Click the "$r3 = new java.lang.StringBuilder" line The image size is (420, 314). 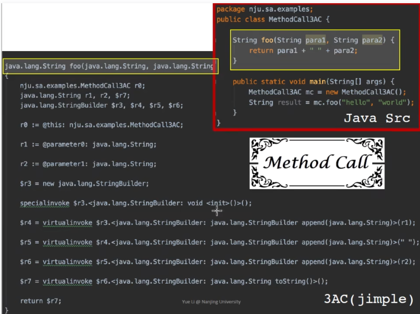(84, 184)
